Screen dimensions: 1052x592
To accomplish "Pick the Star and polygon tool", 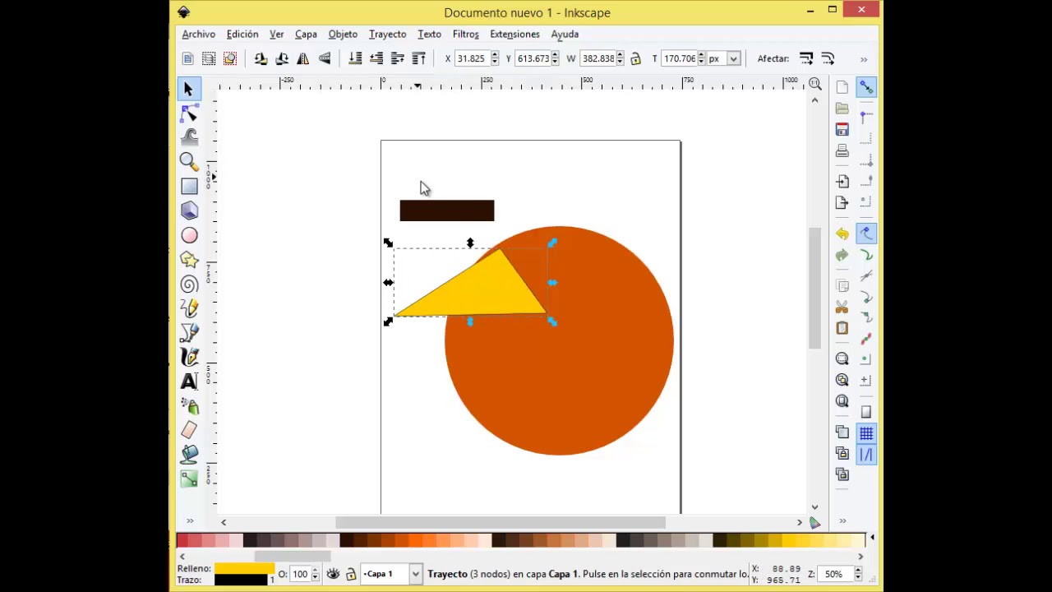I will coord(189,260).
